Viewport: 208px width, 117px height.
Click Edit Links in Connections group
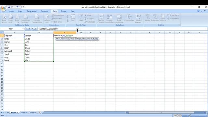(57, 22)
